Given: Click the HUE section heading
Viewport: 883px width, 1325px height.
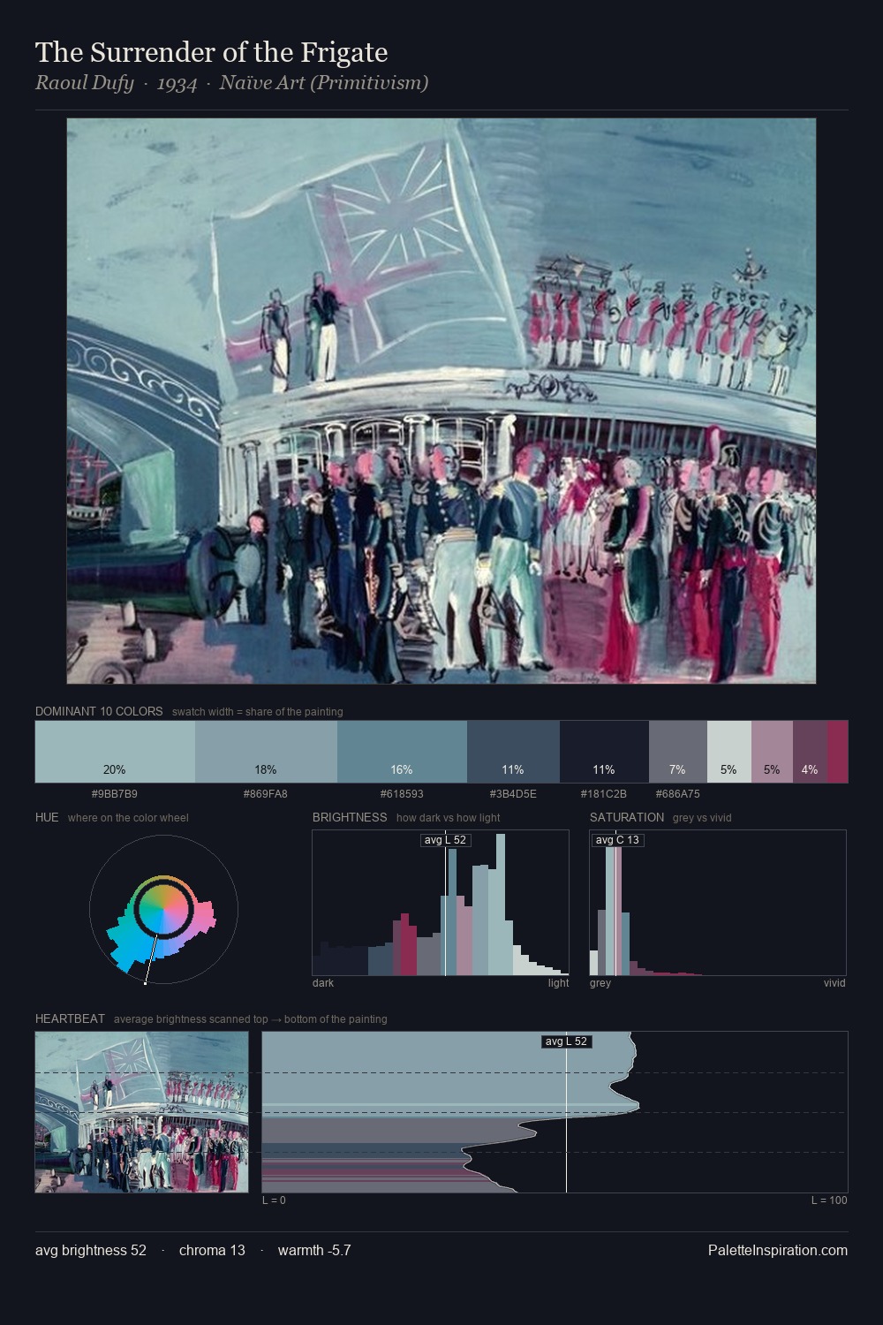Looking at the screenshot, I should pos(47,817).
